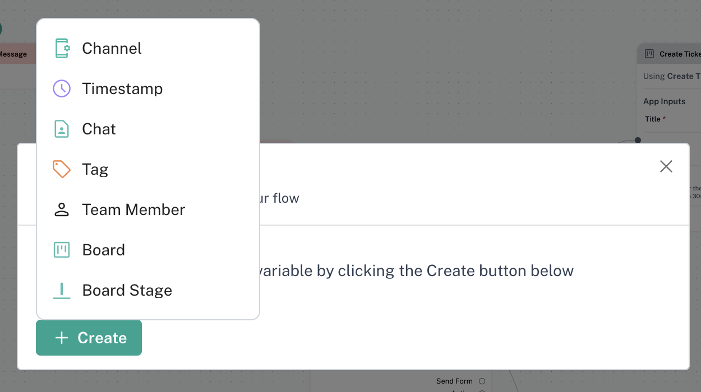Image resolution: width=701 pixels, height=392 pixels.
Task: Click the Board icon in the list
Action: tap(62, 250)
